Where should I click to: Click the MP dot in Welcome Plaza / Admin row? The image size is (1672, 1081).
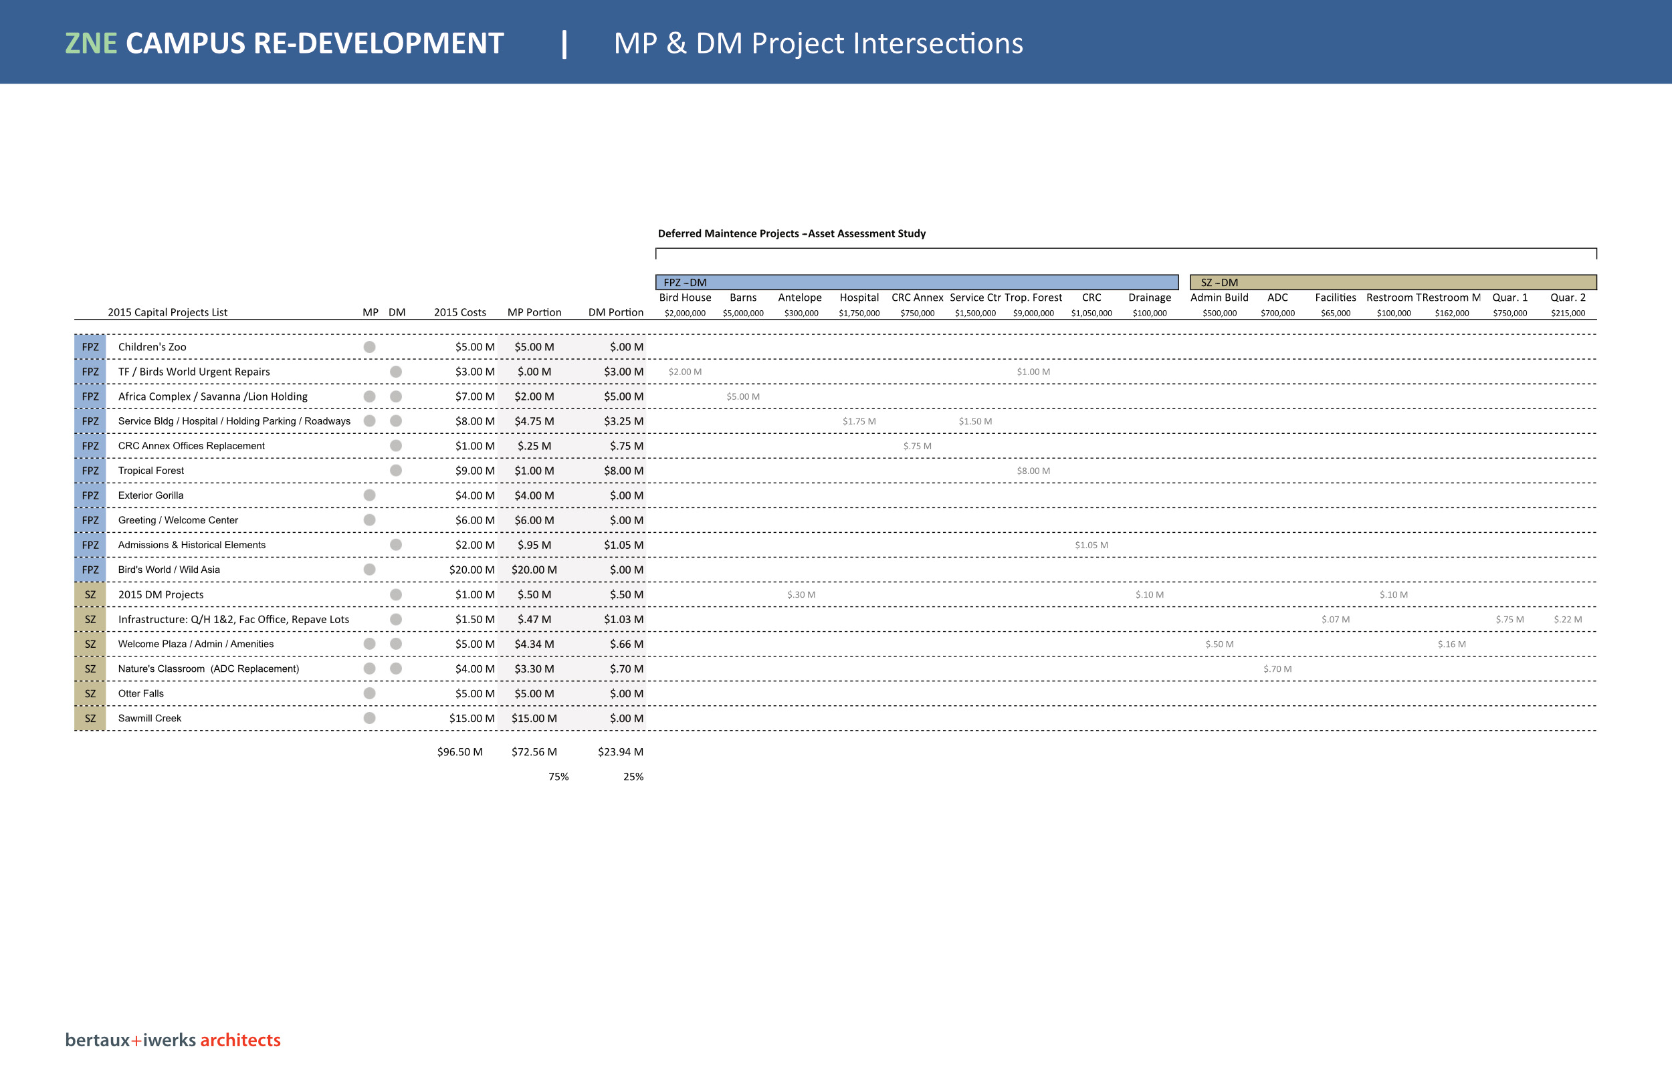[369, 644]
